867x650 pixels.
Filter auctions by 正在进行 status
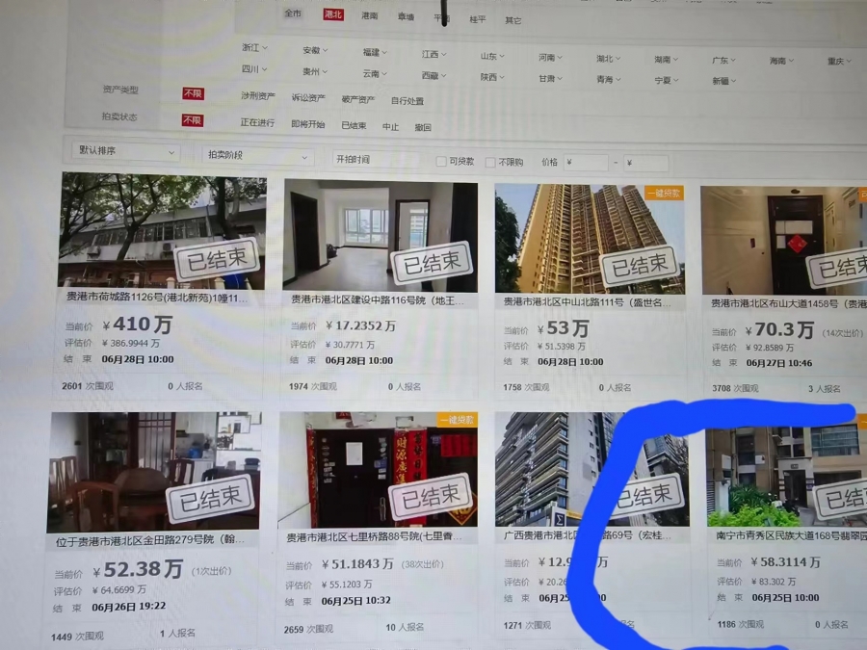pyautogui.click(x=257, y=122)
